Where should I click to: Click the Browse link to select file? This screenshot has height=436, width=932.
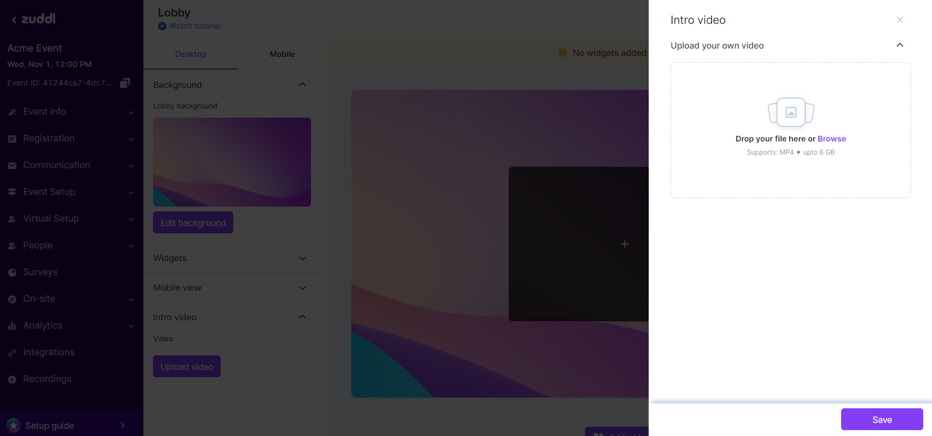(832, 139)
